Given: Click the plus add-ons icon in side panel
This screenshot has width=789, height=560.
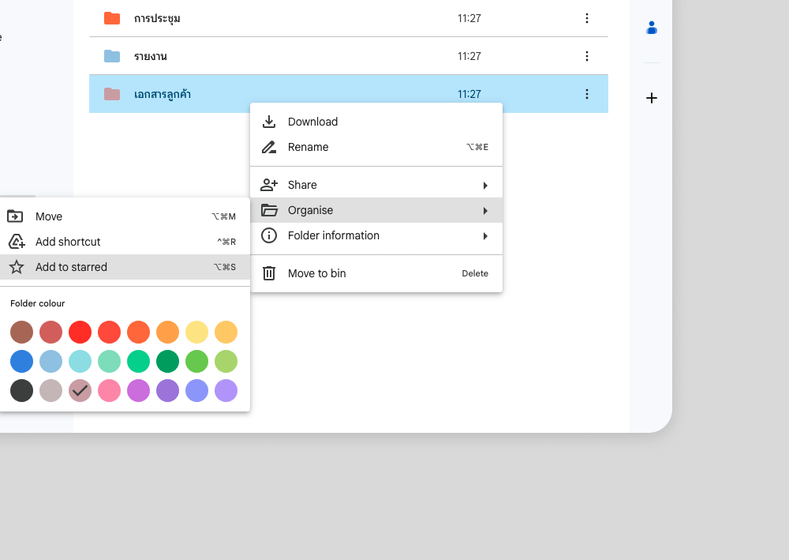Looking at the screenshot, I should coord(652,98).
